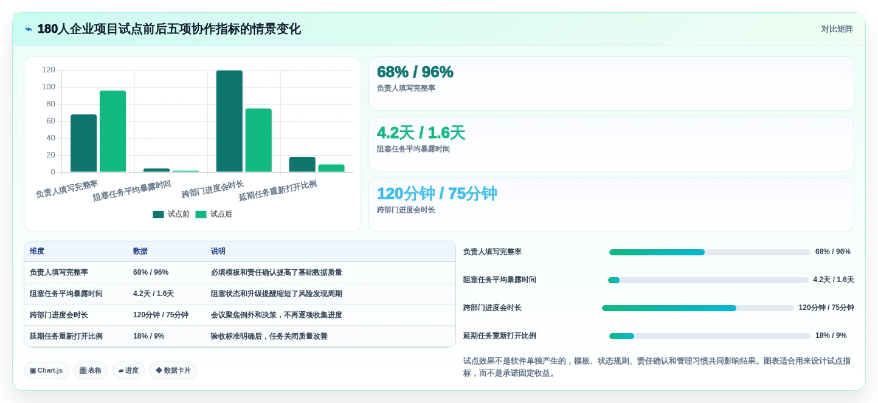Click the note 阻塞状态和升级提醒缩短了风险发现周期
The image size is (878, 403).
[x=277, y=294]
